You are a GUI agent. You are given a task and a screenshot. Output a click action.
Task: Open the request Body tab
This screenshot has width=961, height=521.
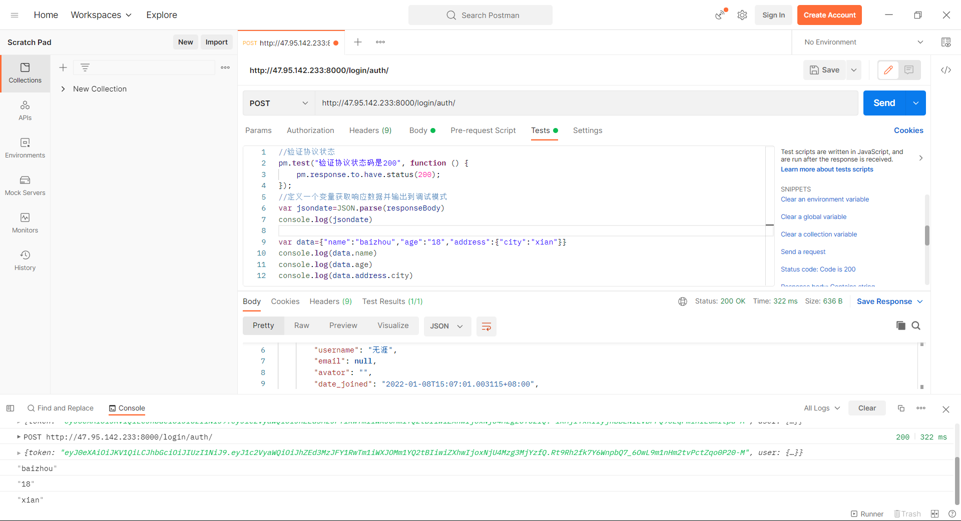point(422,130)
